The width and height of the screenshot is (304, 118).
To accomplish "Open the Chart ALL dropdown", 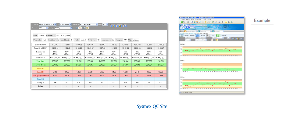I will 105,24.
